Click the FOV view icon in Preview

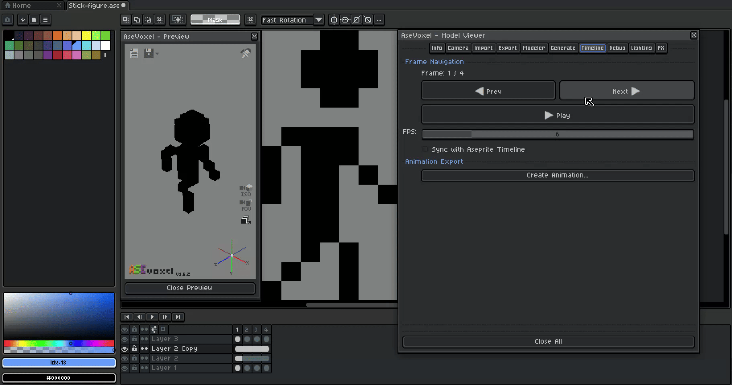coord(246,206)
